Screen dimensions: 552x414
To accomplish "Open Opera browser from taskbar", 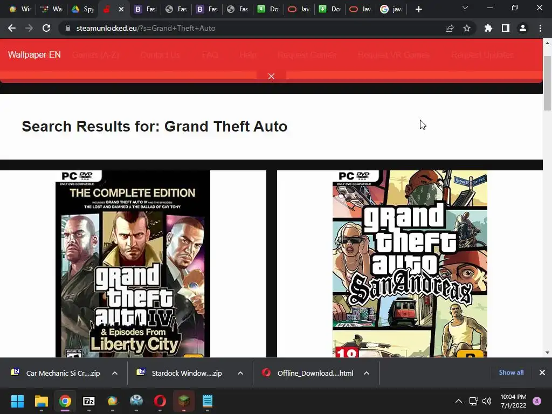I will [x=160, y=401].
